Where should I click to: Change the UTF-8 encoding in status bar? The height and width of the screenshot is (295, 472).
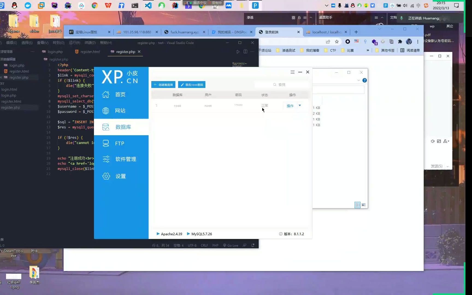click(x=192, y=245)
